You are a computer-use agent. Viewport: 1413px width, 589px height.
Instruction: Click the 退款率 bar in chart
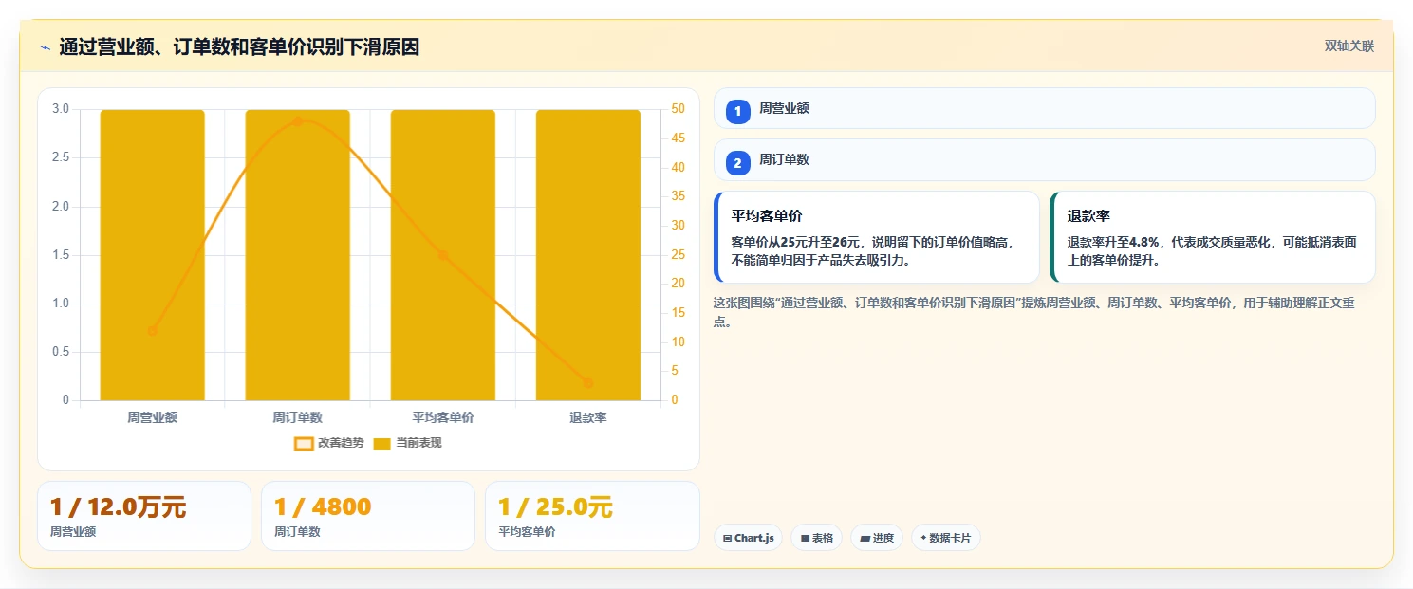coord(587,255)
